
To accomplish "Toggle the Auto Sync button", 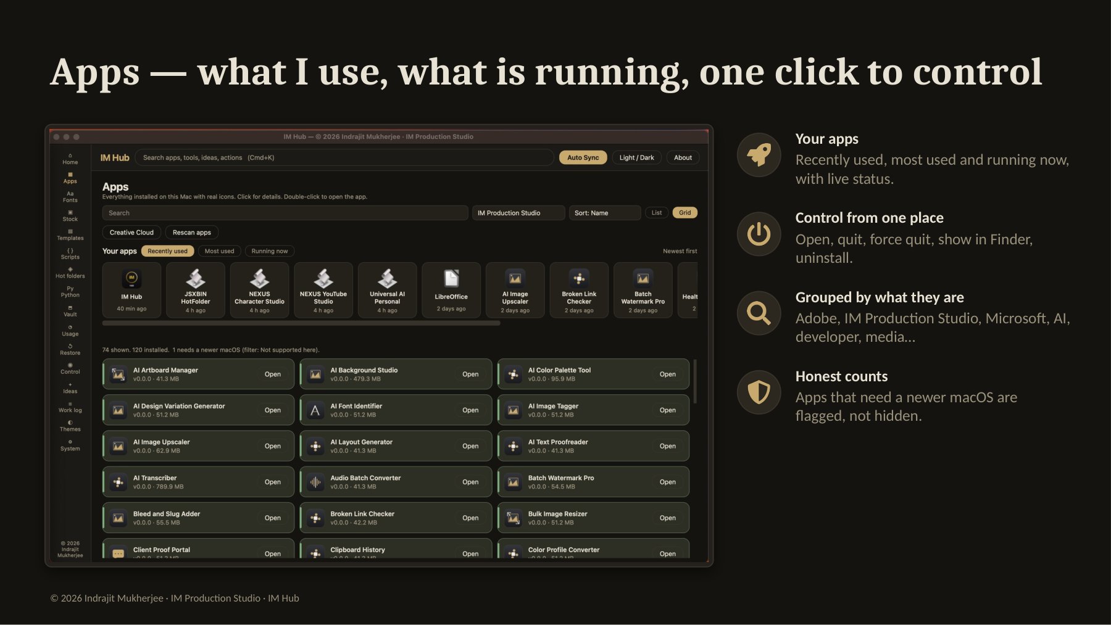I will click(583, 158).
